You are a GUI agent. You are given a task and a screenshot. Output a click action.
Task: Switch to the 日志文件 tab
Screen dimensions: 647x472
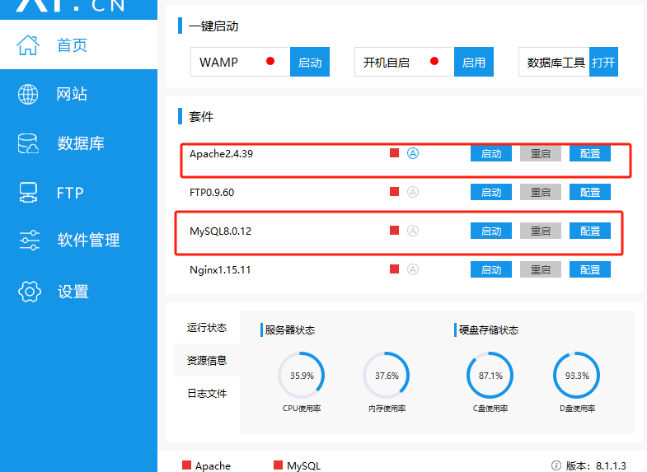pos(207,393)
